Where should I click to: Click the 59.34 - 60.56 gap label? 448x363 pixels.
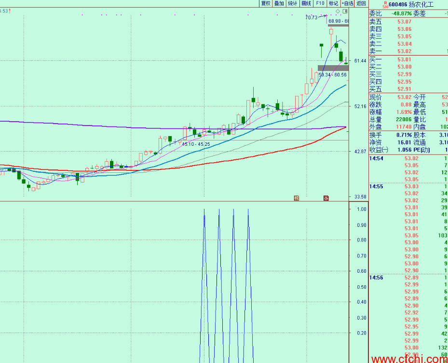pos(333,75)
